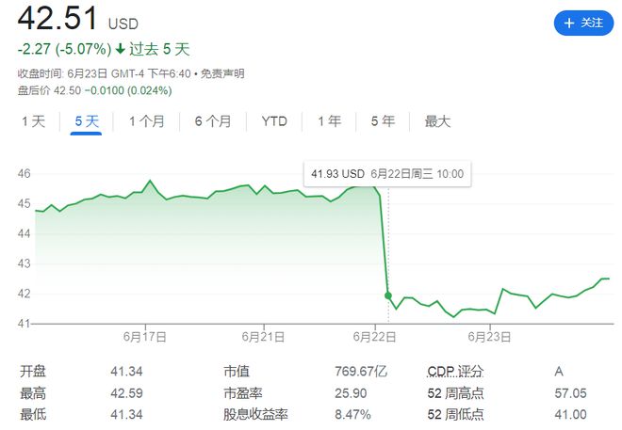Switch to the 1 年 range tab
The width and height of the screenshot is (622, 430).
click(x=329, y=121)
